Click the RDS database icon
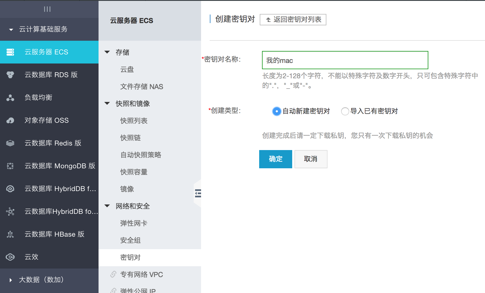485x293 pixels. coord(10,75)
